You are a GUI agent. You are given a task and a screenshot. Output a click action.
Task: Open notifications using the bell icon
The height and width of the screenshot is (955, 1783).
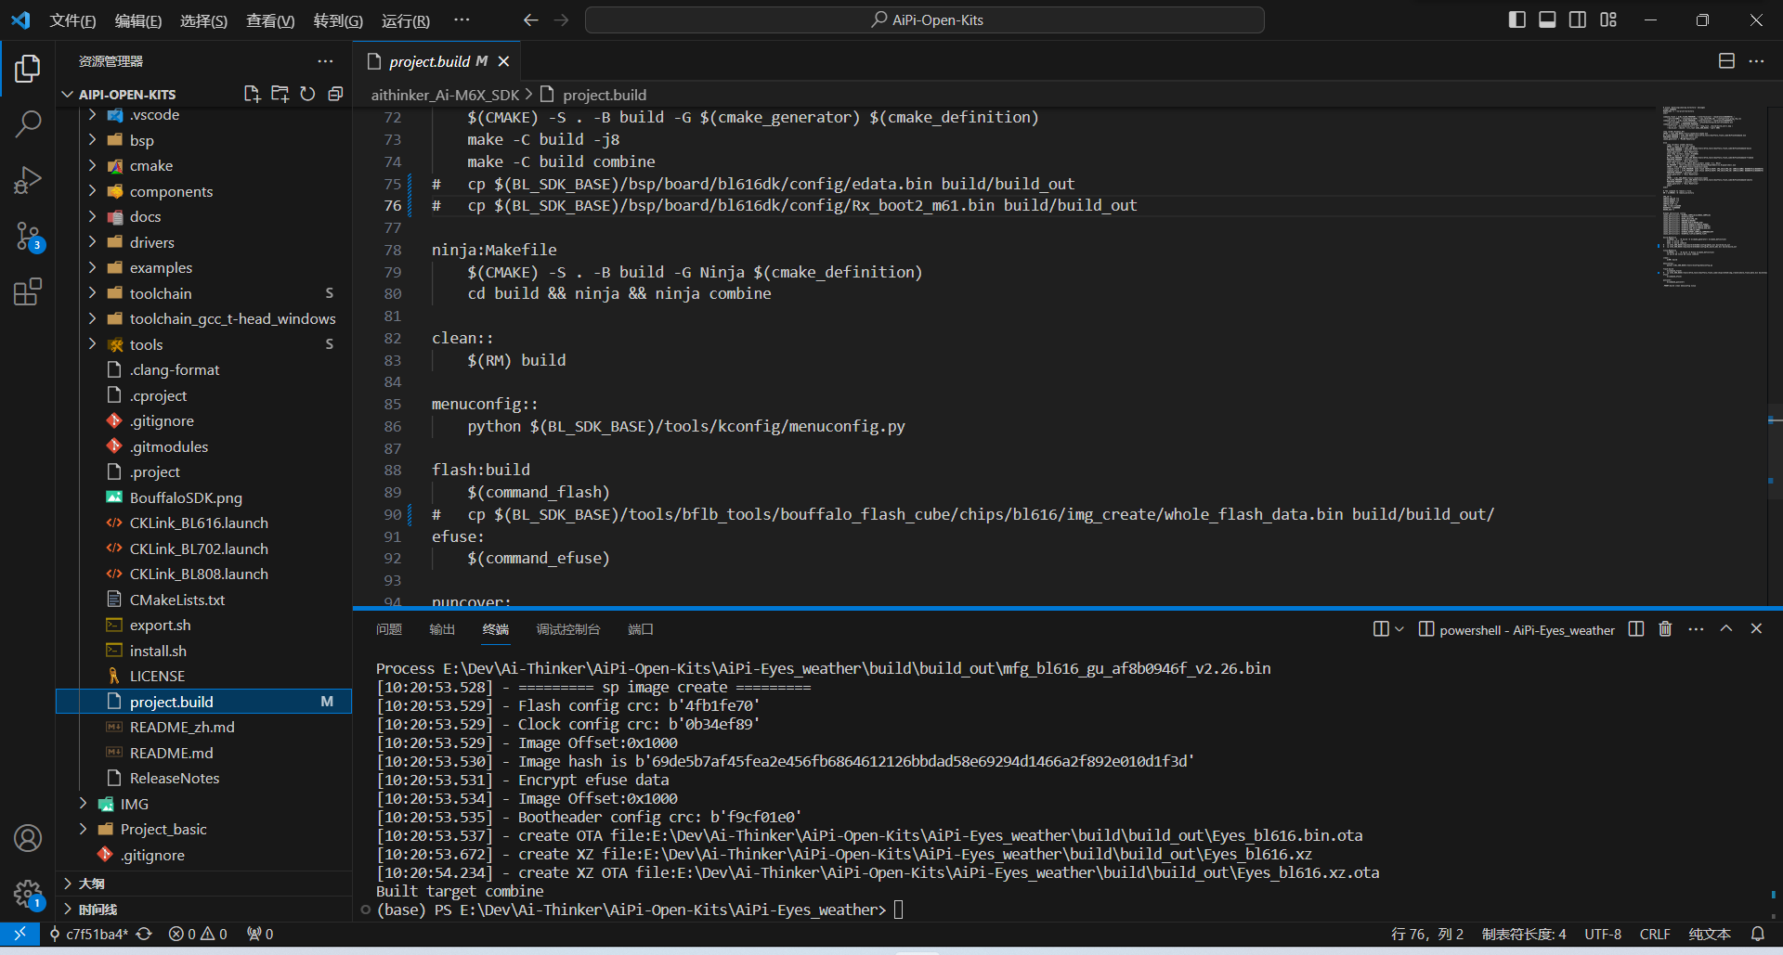click(x=1758, y=934)
